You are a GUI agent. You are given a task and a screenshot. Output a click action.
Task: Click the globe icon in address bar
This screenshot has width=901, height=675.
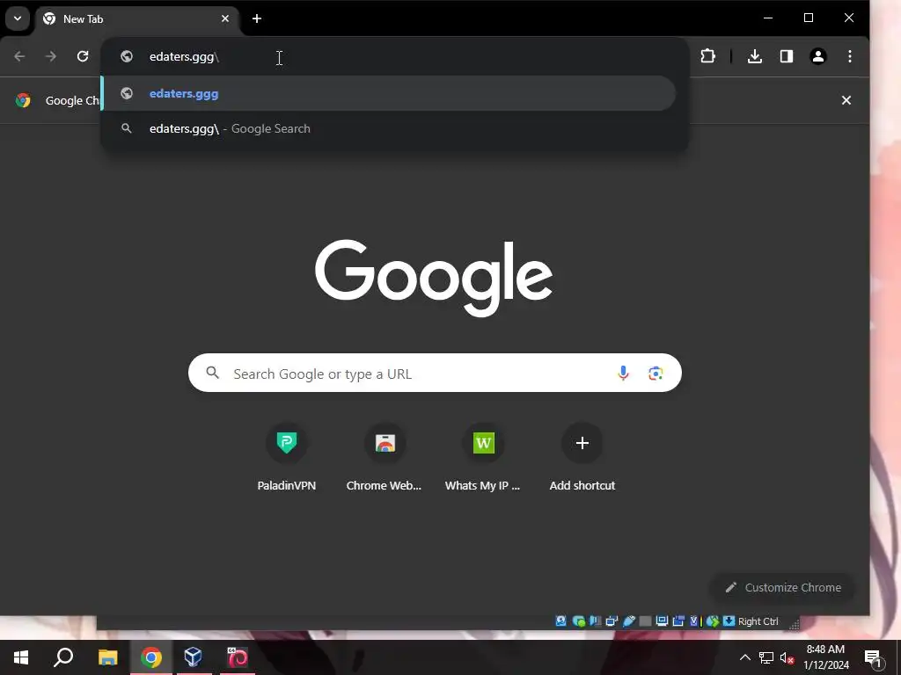click(x=127, y=56)
